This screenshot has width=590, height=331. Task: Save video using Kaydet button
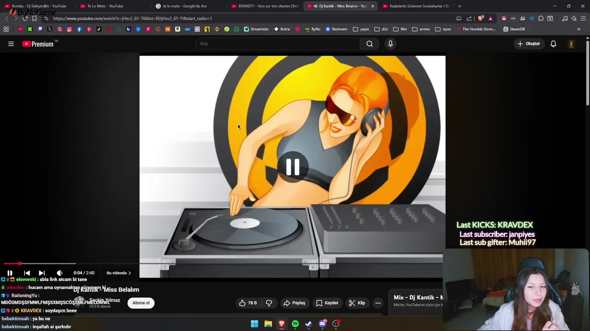tap(327, 303)
